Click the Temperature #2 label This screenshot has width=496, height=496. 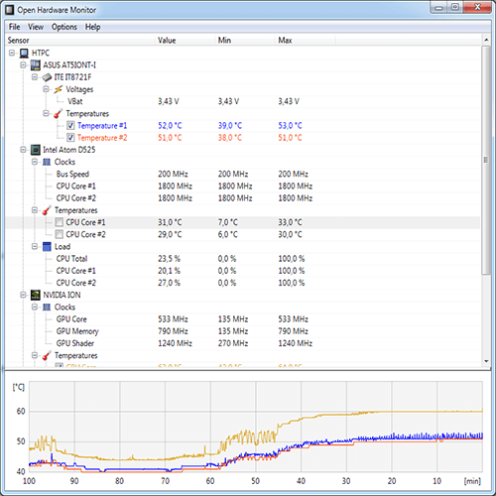[102, 138]
